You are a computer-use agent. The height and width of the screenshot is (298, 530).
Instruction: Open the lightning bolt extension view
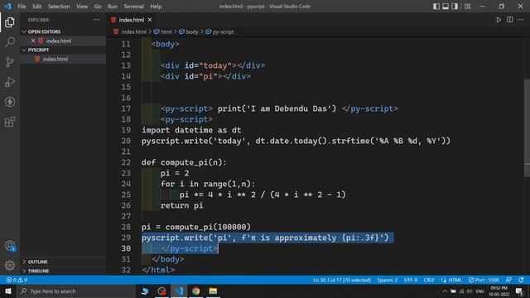(x=10, y=102)
